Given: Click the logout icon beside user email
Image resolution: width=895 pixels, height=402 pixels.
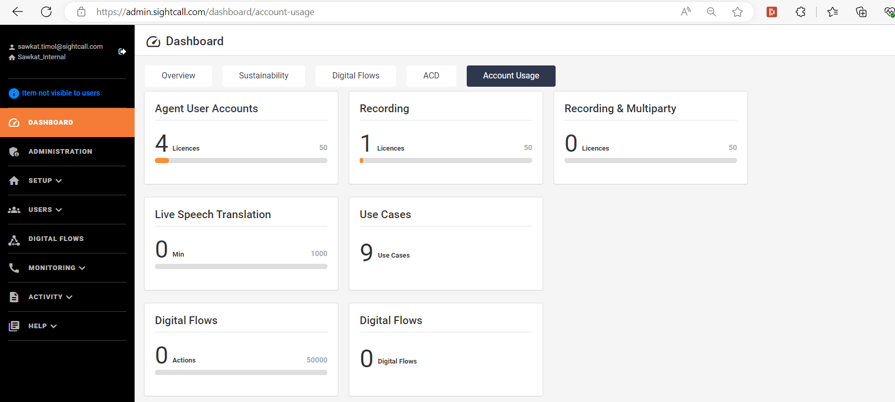Looking at the screenshot, I should 122,51.
